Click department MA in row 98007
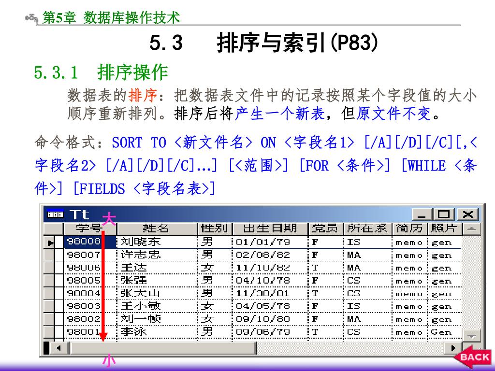 coord(353,255)
